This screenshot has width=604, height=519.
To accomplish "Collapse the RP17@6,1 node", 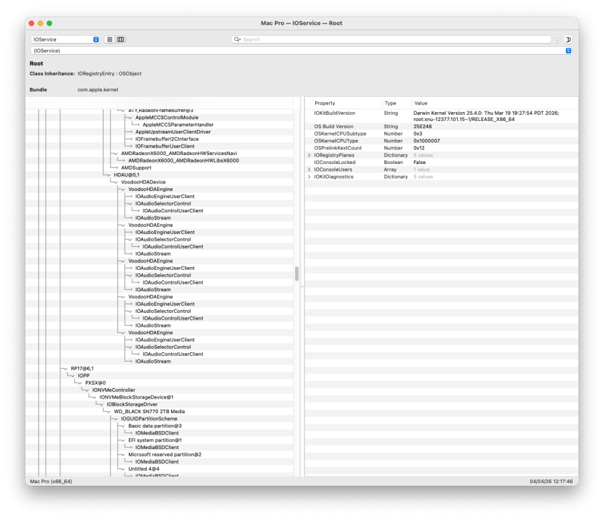I will [66, 369].
